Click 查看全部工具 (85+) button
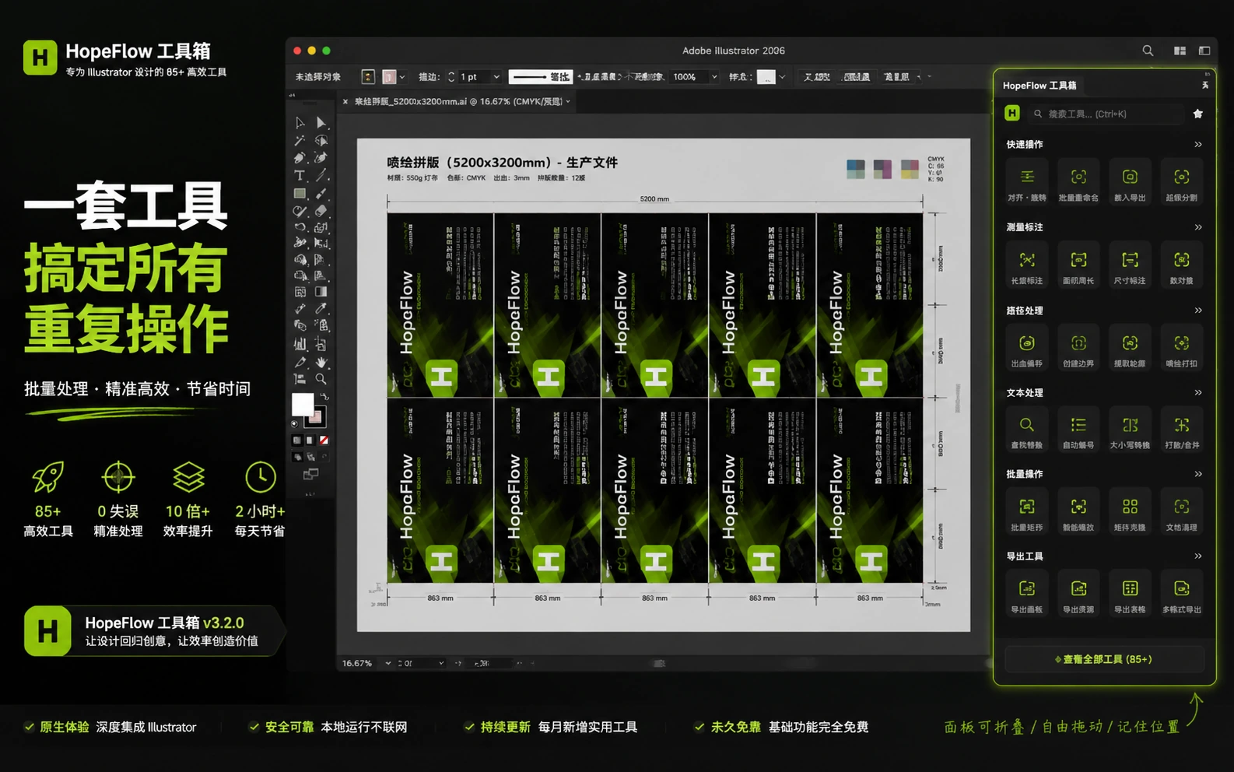1234x772 pixels. point(1104,659)
